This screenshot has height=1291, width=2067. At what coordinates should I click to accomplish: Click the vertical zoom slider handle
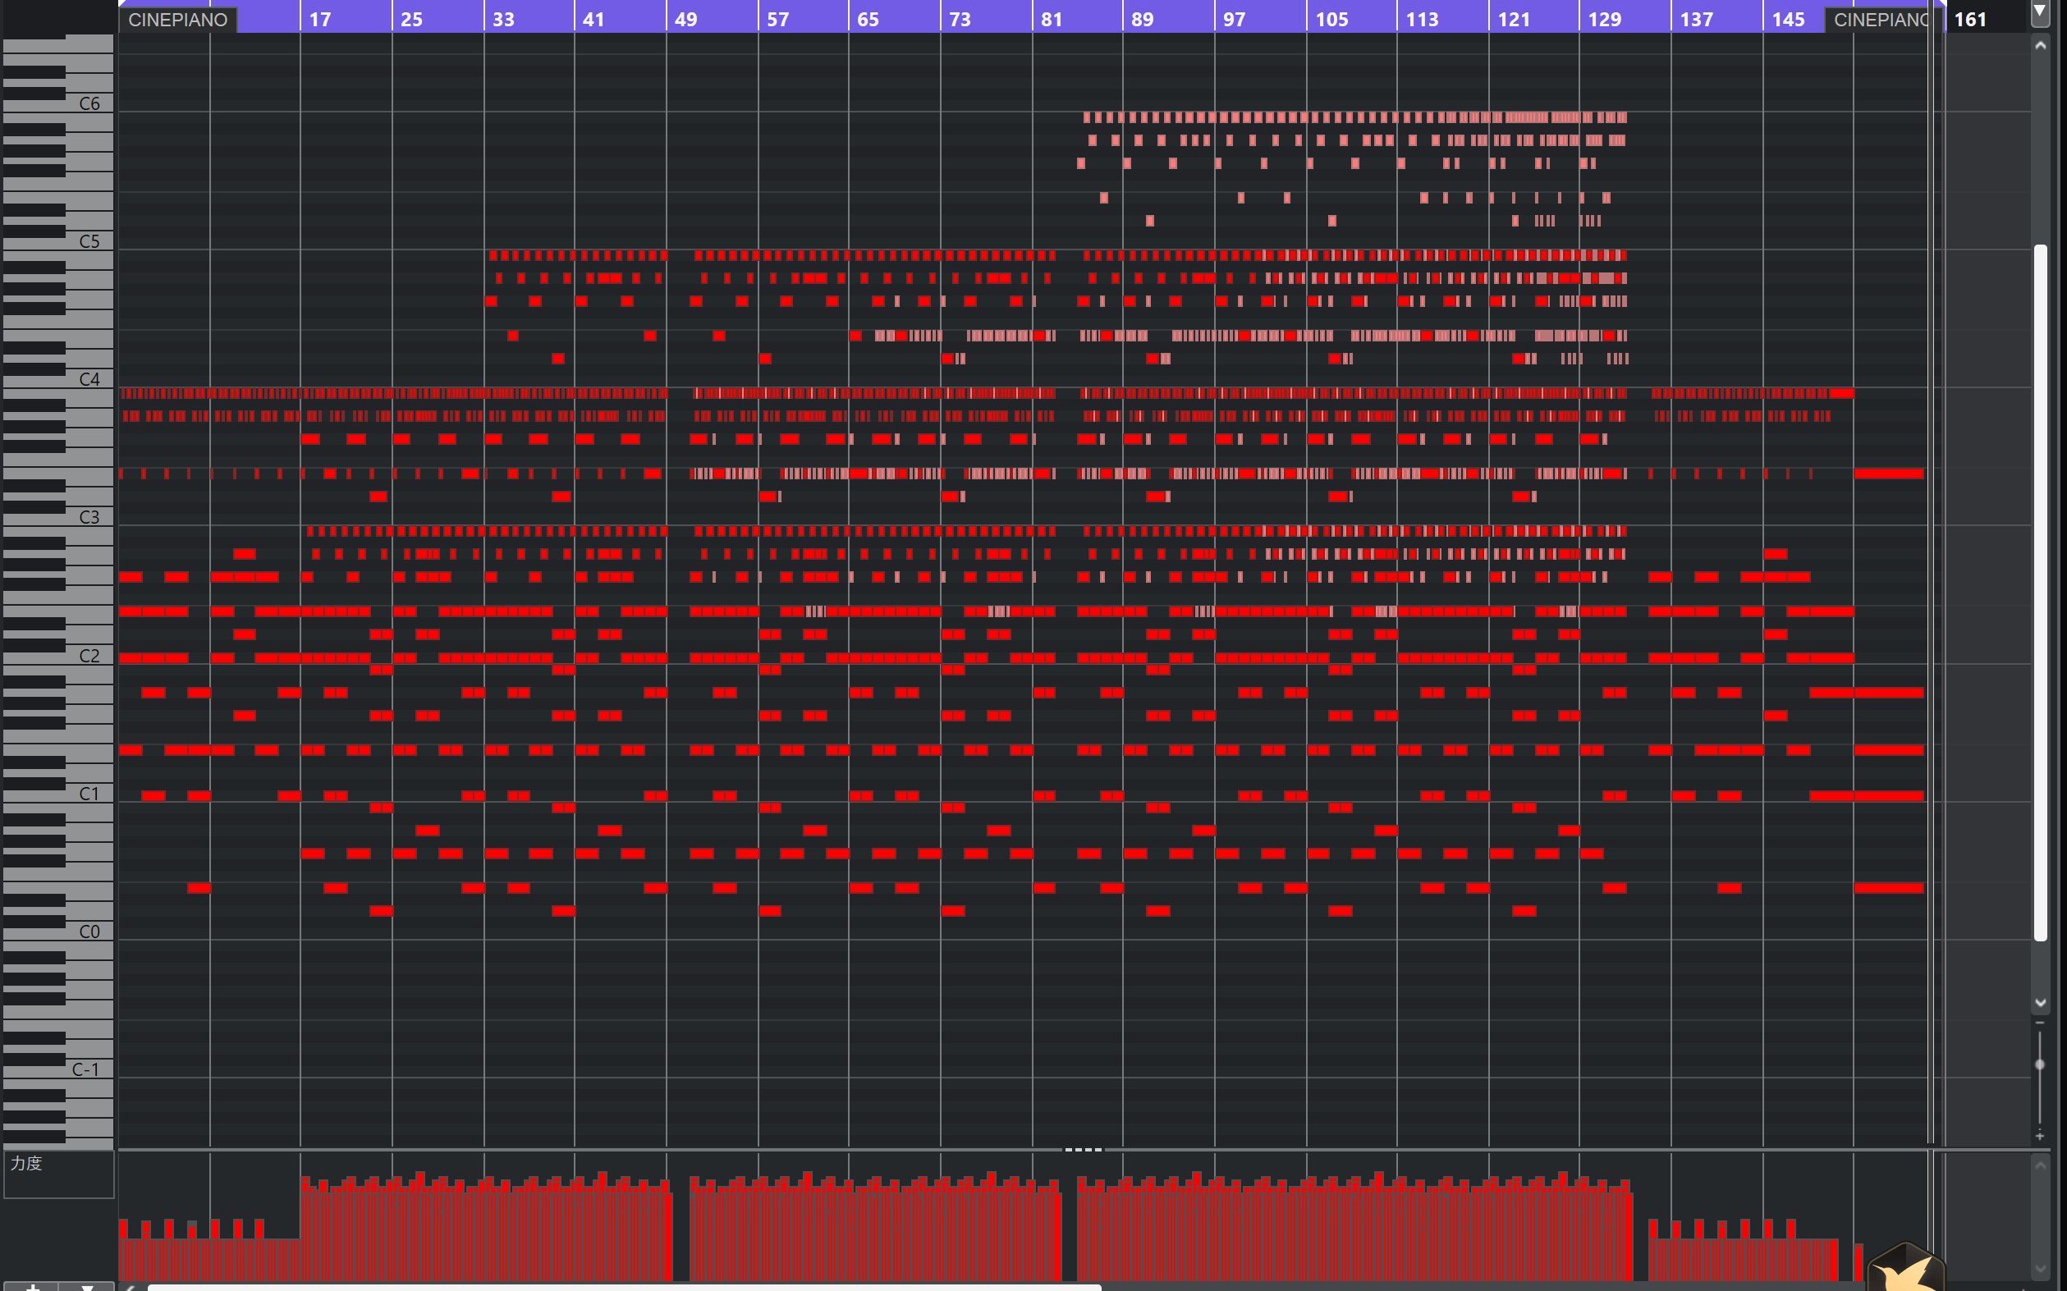(x=2040, y=1064)
